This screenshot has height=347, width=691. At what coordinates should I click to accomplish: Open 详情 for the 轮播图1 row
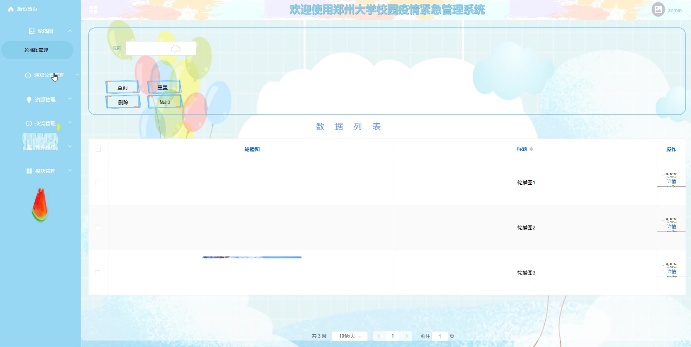(671, 181)
